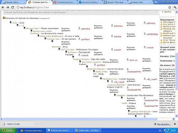Screen dimensions: 178x133
Task: Open the Vangelis artist link
Action: click(x=121, y=95)
